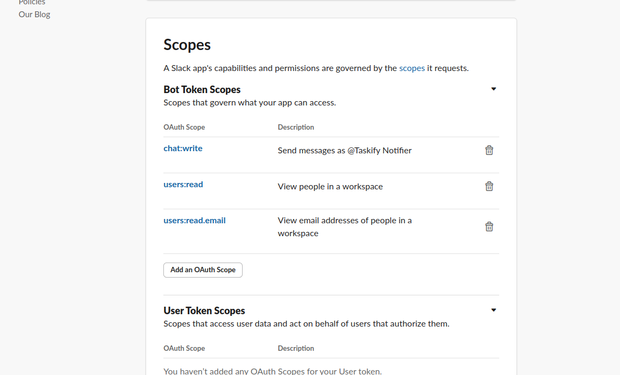This screenshot has width=620, height=375.
Task: Delete the chat:write scope with trash icon
Action: click(x=489, y=151)
